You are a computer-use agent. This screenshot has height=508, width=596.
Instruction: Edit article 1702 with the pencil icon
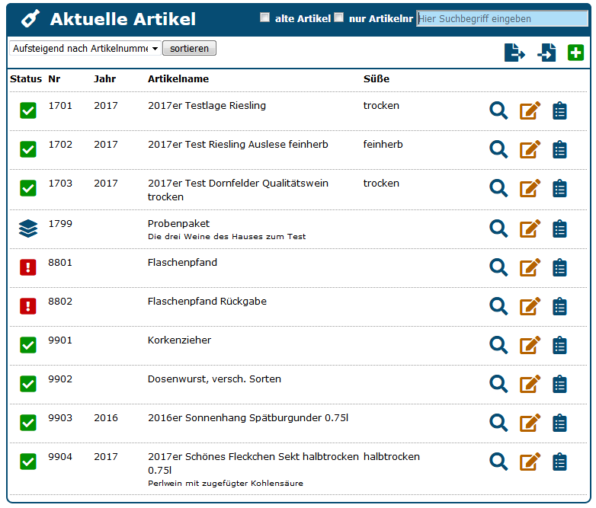530,149
